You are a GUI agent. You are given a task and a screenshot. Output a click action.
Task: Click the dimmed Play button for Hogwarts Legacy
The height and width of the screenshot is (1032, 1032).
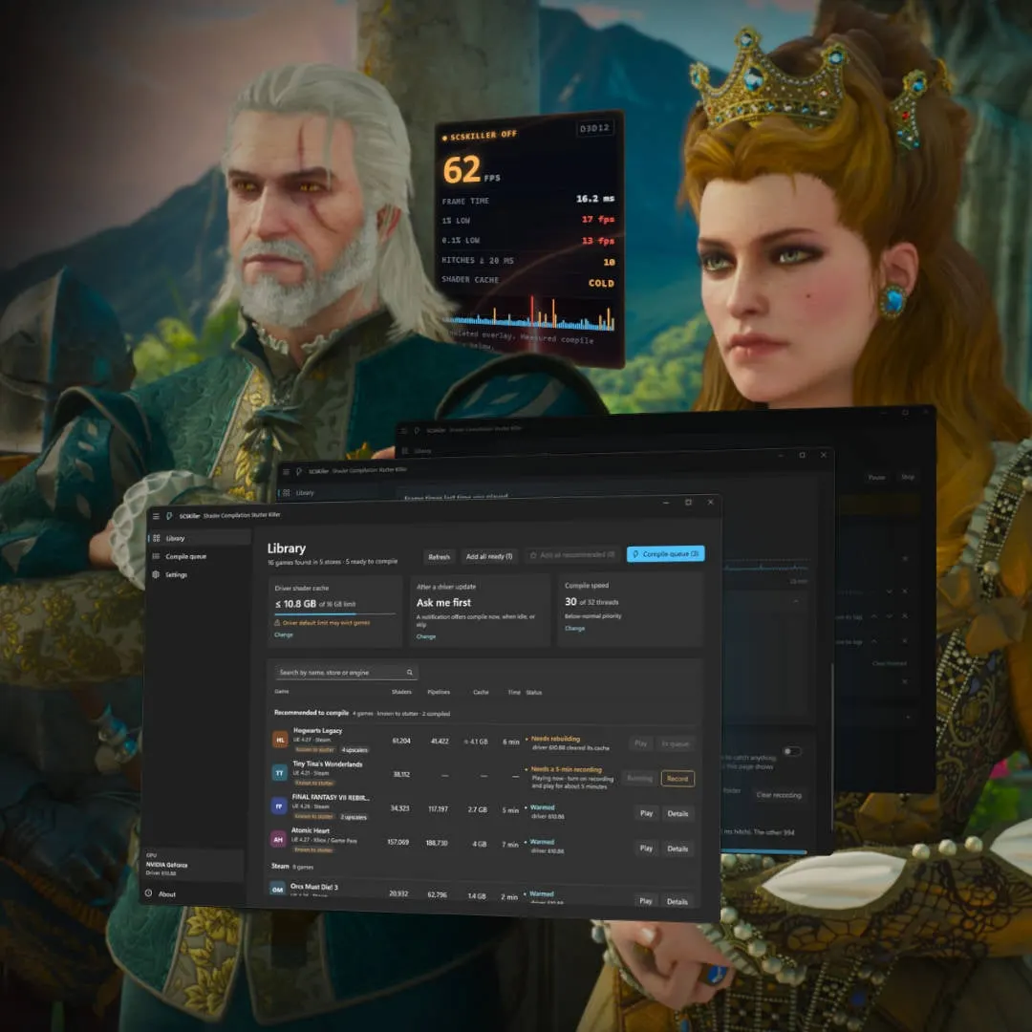point(640,743)
